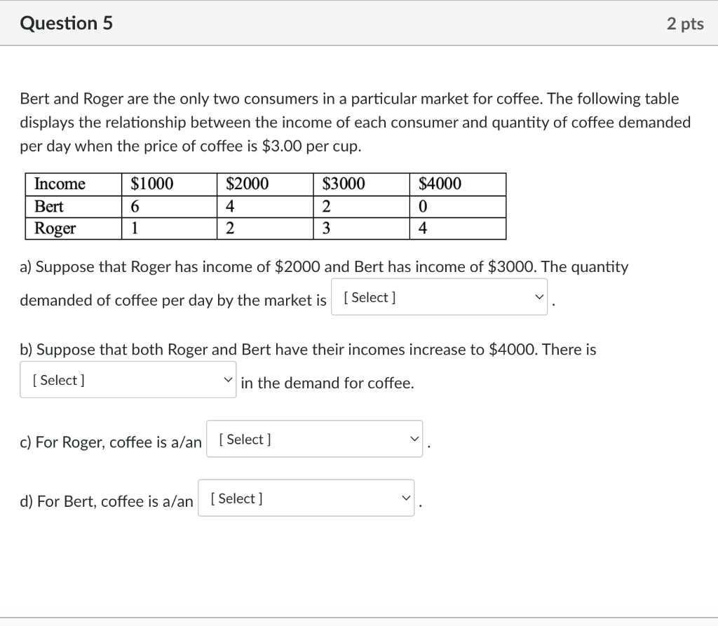Viewport: 718px width, 626px height.
Task: Click the [Select] placeholder text in part d)
Action: [236, 498]
